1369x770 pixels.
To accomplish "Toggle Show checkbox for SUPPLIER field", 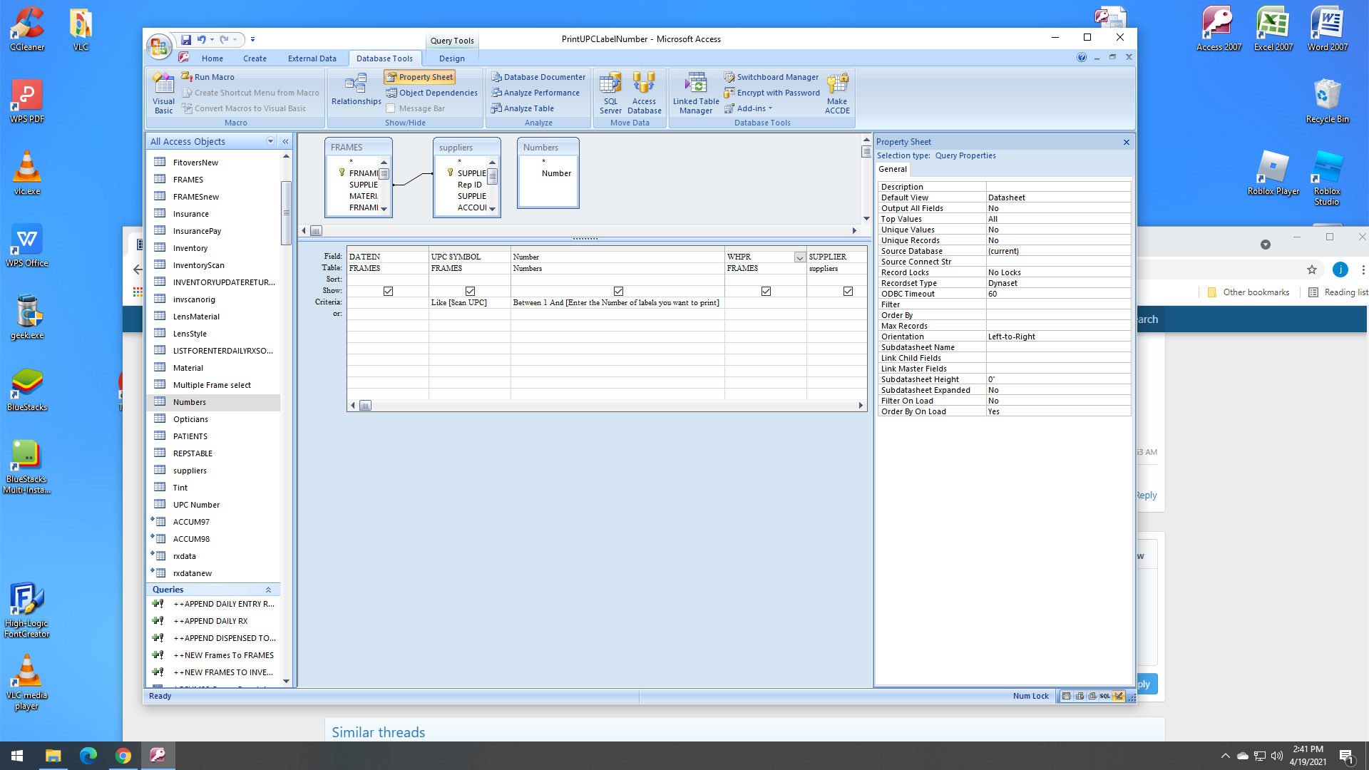I will coord(848,291).
